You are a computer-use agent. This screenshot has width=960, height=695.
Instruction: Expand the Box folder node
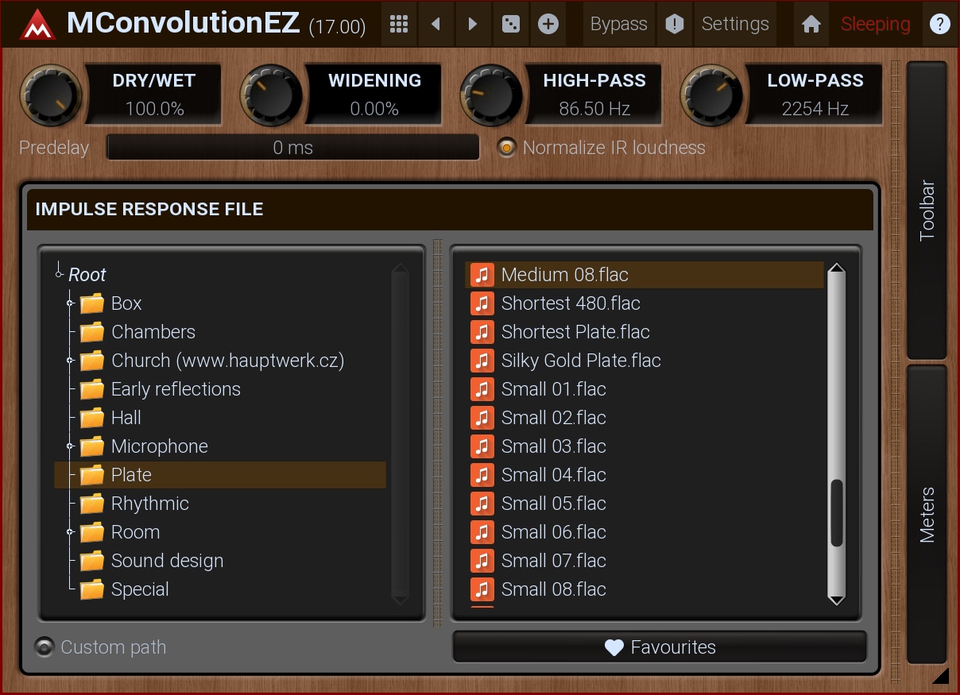(70, 303)
